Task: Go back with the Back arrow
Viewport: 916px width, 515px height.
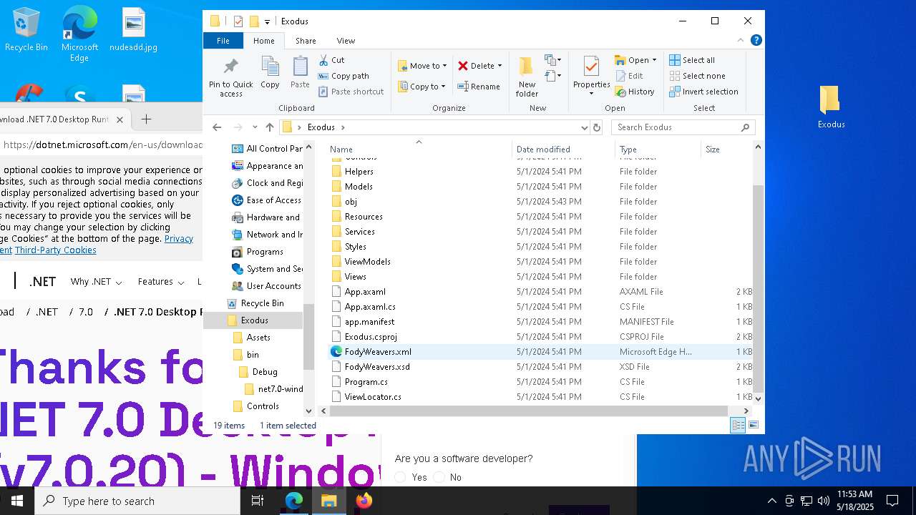Action: point(217,127)
